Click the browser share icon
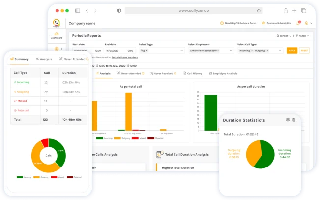Screen dimensions: 320x200 (x=286, y=11)
